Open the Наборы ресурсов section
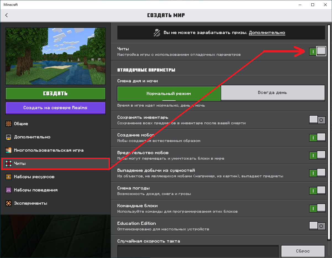Viewport: 332px width, 258px height. coord(56,177)
